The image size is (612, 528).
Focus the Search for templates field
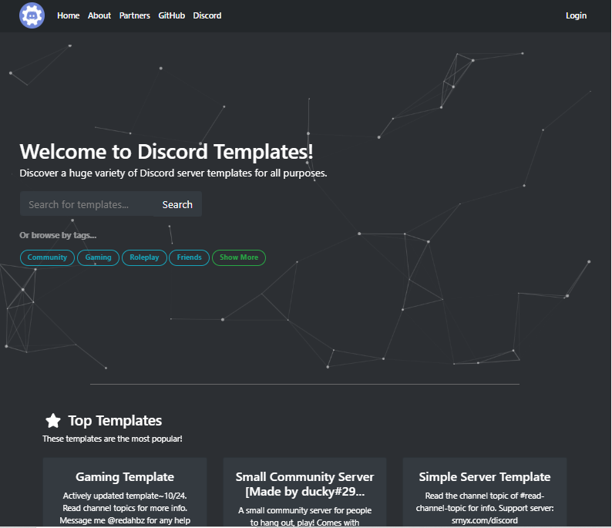click(x=86, y=204)
